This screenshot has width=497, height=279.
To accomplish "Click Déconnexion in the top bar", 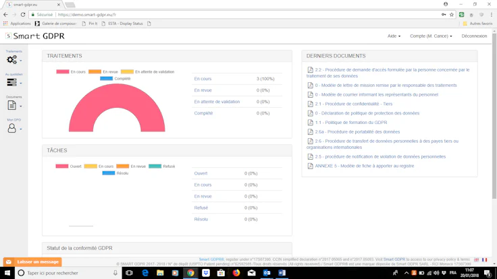I will click(474, 36).
